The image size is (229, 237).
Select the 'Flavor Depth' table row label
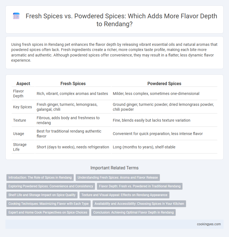(x=19, y=94)
